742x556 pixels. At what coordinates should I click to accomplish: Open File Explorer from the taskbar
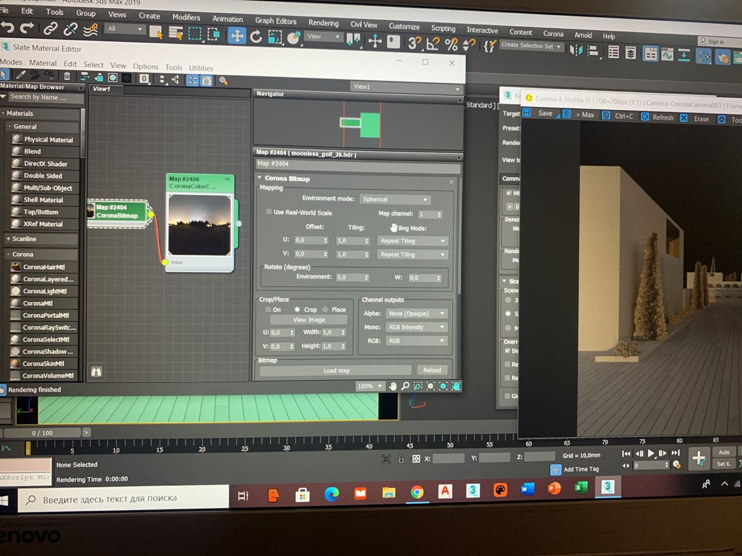(388, 493)
